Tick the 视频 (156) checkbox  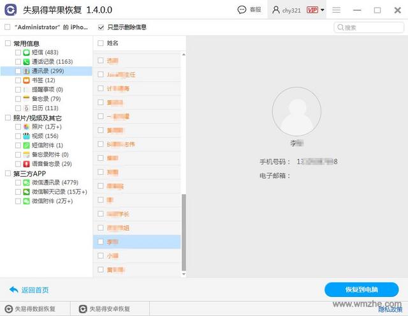pyautogui.click(x=18, y=136)
